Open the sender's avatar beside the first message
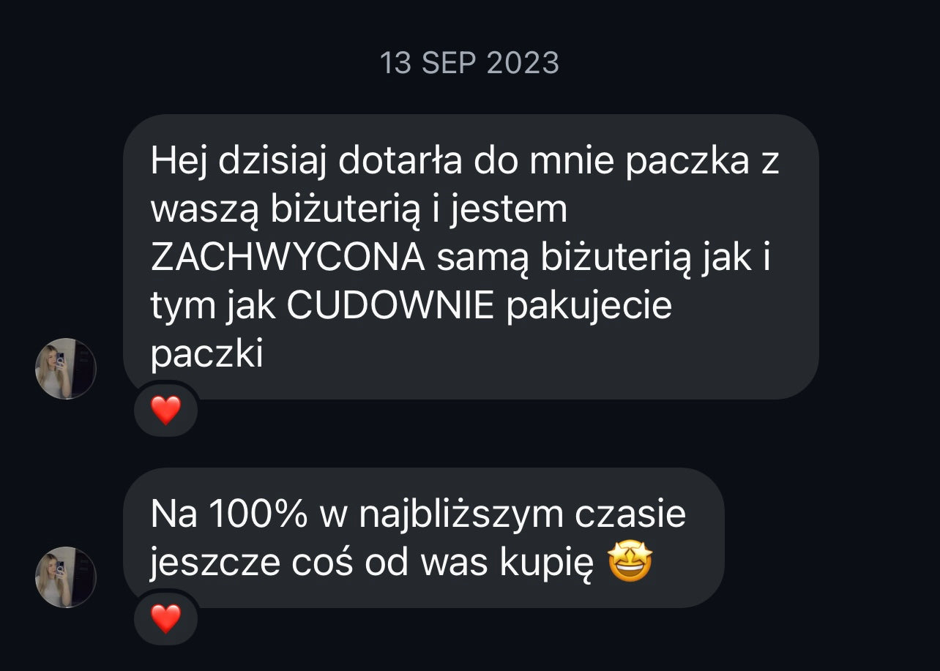The image size is (940, 671). pos(66,368)
